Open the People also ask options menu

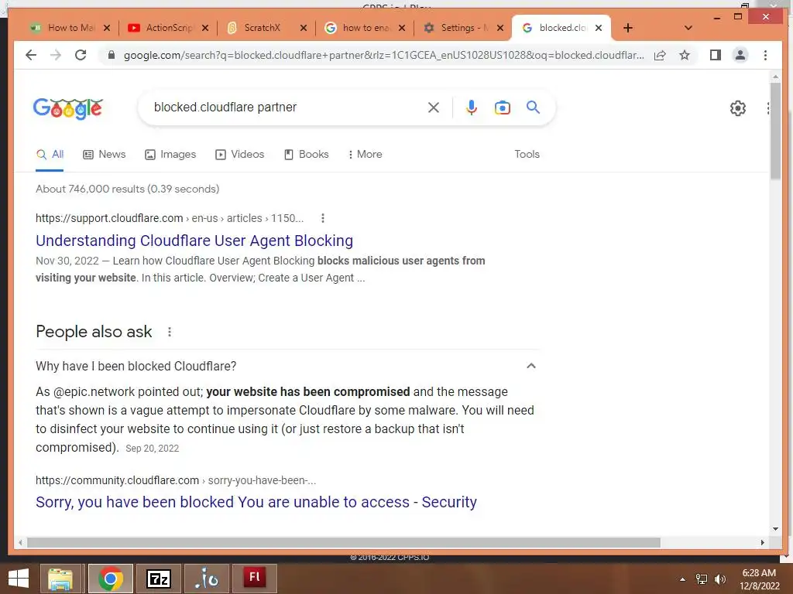[x=170, y=332]
